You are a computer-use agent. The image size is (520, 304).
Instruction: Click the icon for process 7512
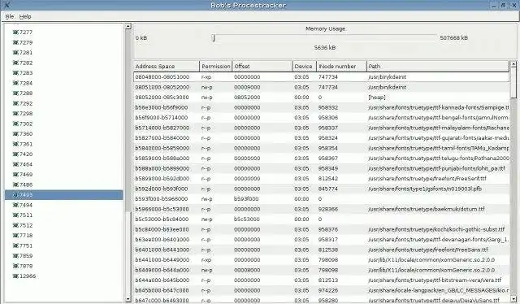(15, 225)
